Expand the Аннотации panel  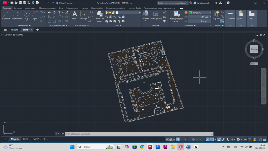82,26
